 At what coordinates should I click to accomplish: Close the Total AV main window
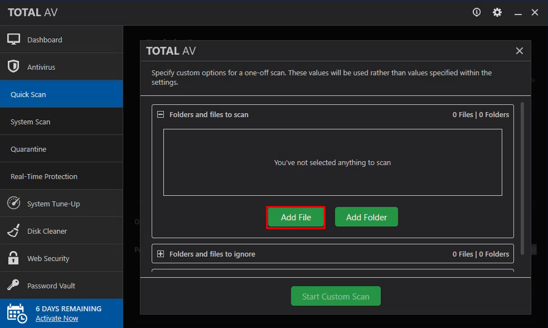click(535, 12)
